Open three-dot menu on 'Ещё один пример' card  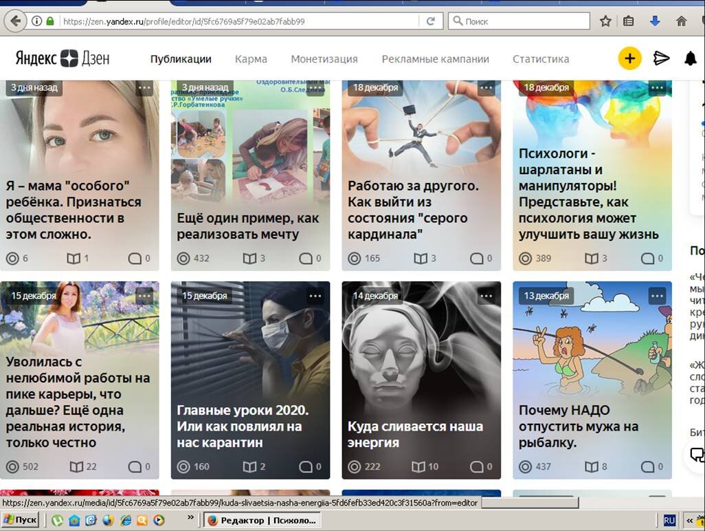pos(315,87)
